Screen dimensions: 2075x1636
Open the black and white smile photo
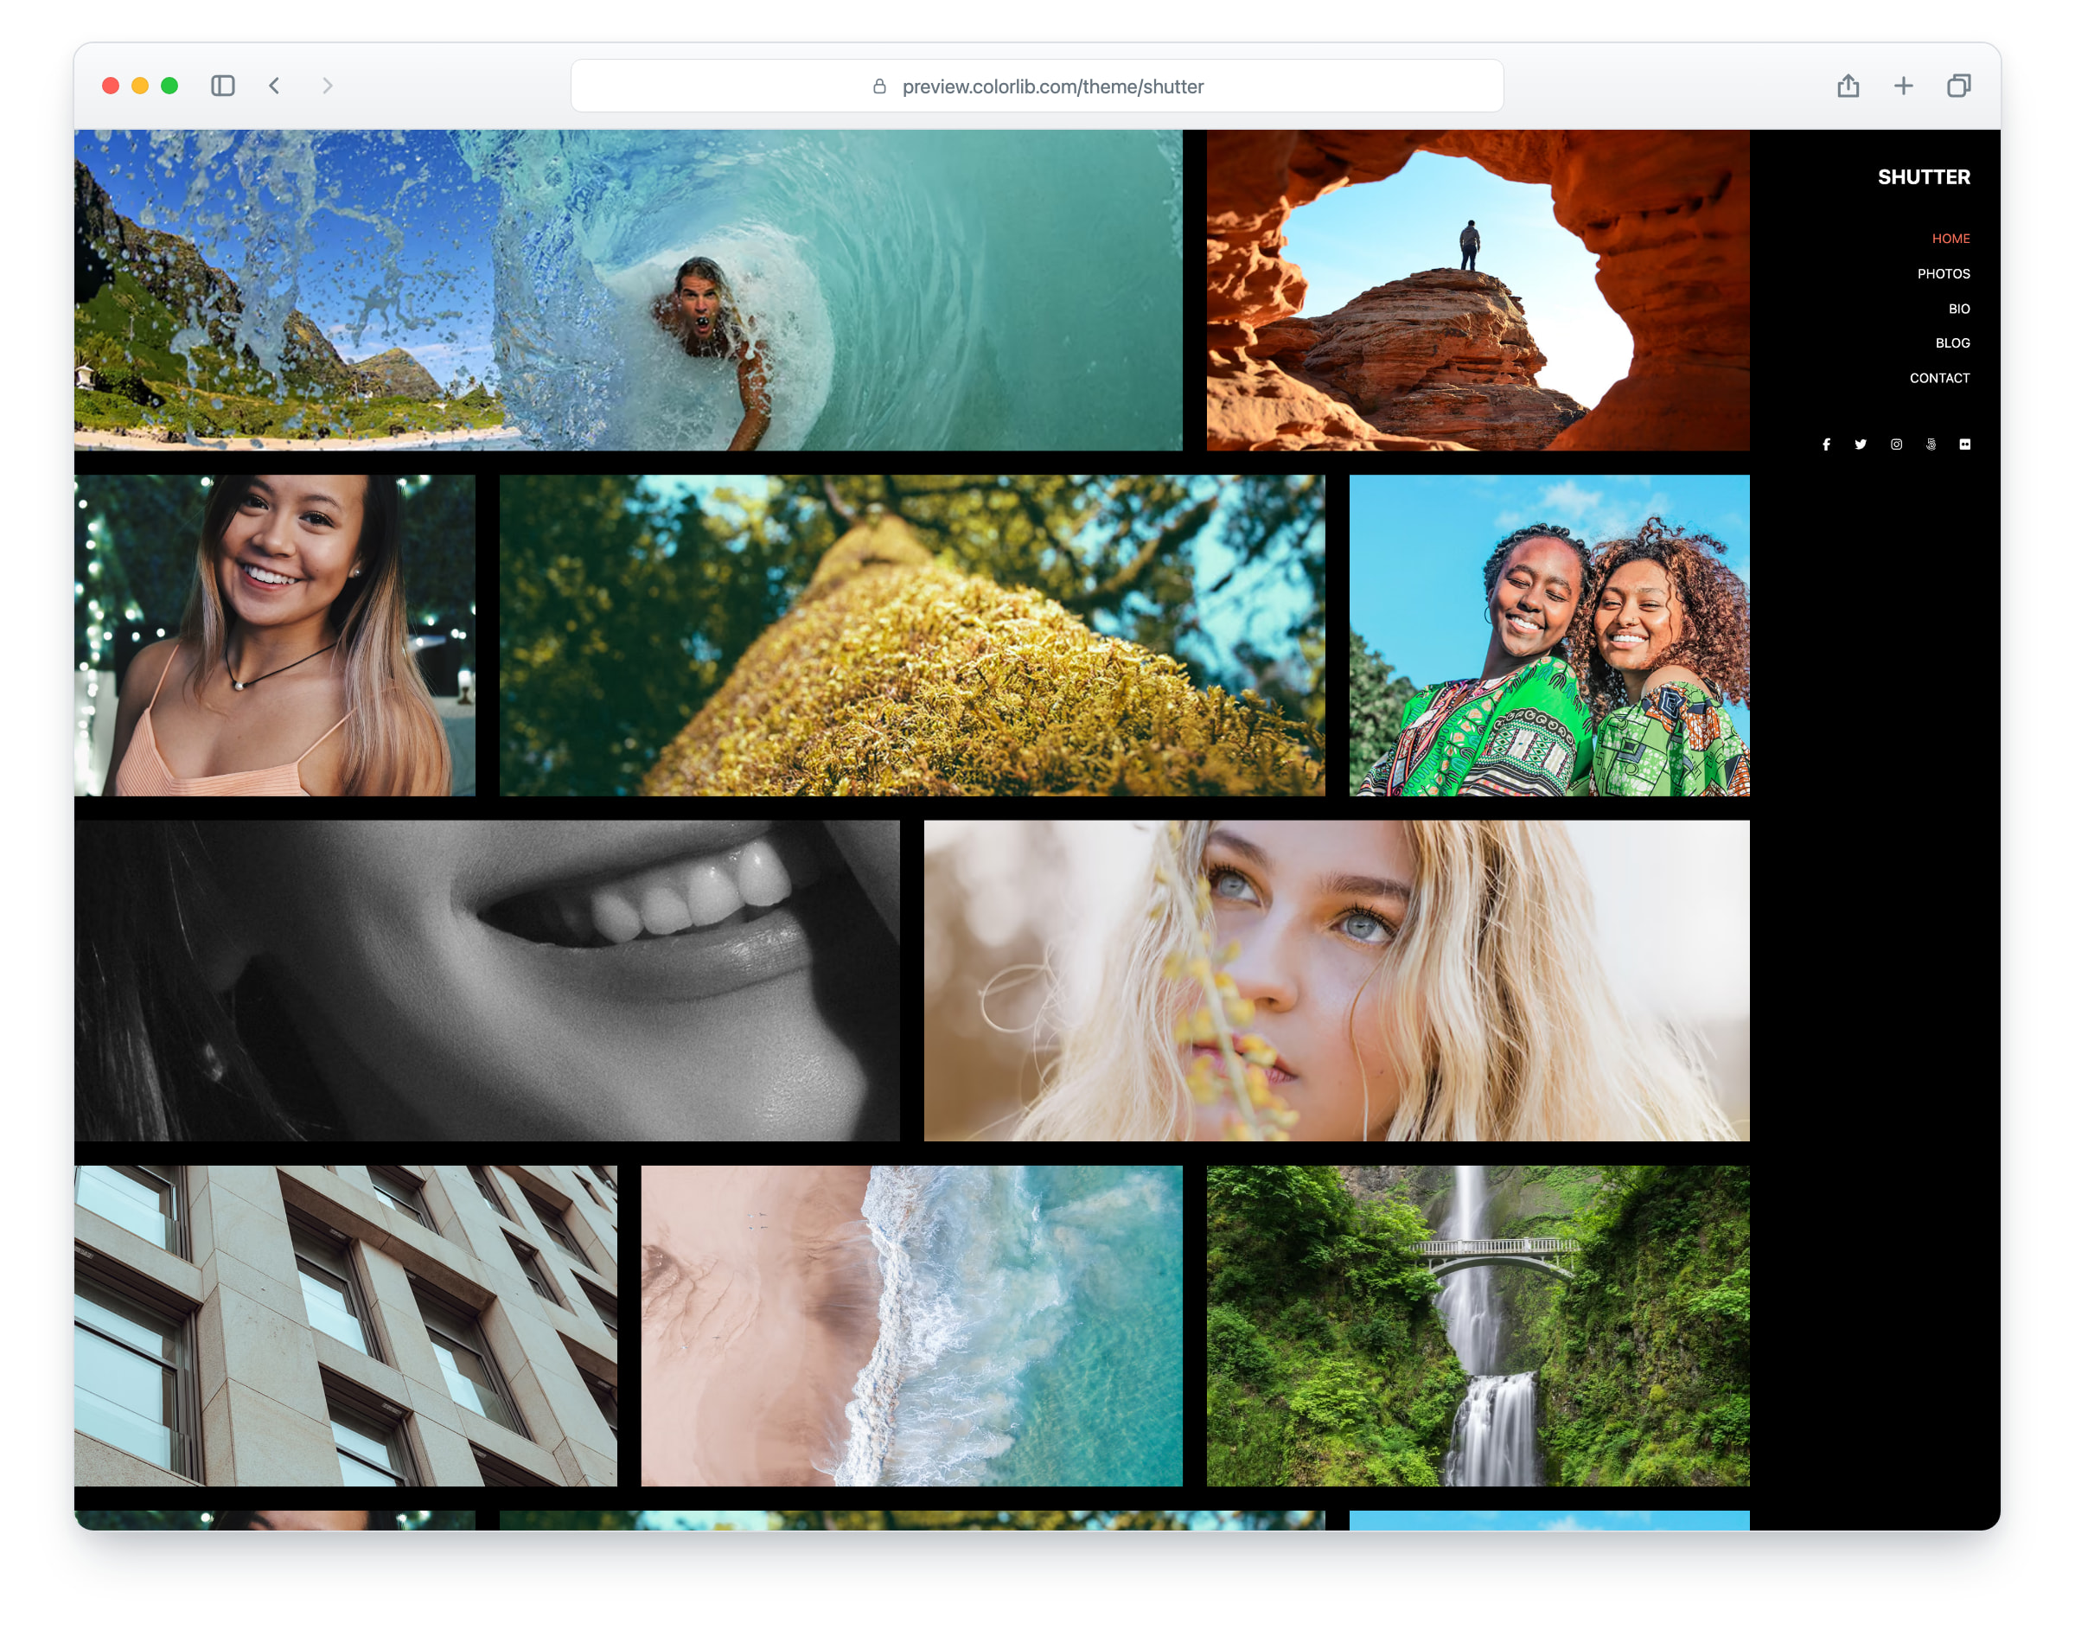coord(487,980)
